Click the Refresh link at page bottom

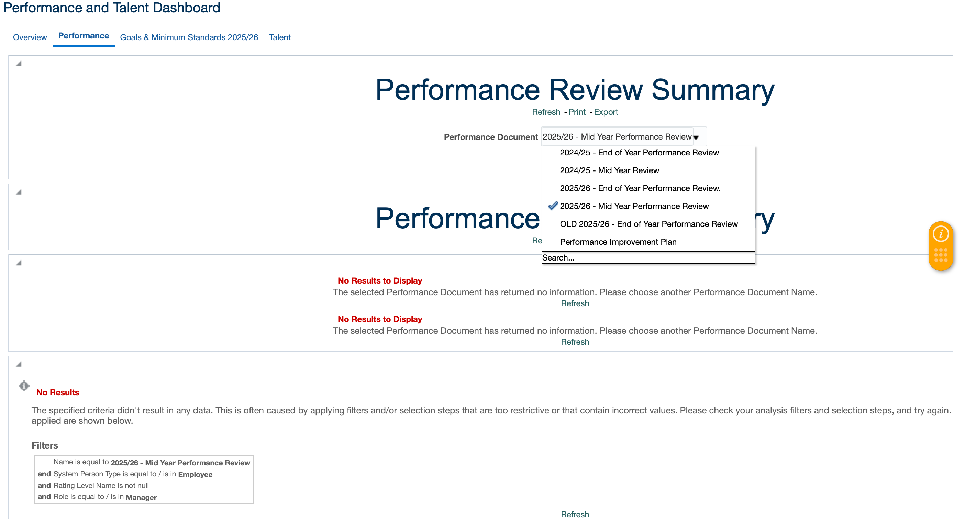pyautogui.click(x=575, y=514)
